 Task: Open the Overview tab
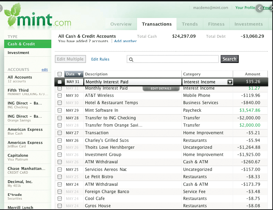(x=121, y=24)
